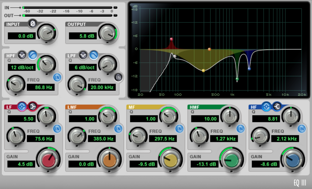The height and width of the screenshot is (189, 312).
Task: Click the HPF FREQ knob
Action: [x=16, y=84]
